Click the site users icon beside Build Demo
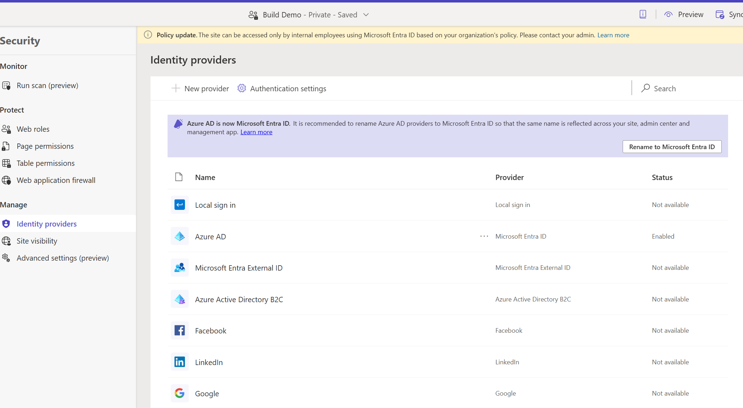The height and width of the screenshot is (408, 743). coord(253,15)
